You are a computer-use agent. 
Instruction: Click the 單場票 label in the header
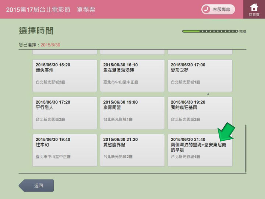86,10
